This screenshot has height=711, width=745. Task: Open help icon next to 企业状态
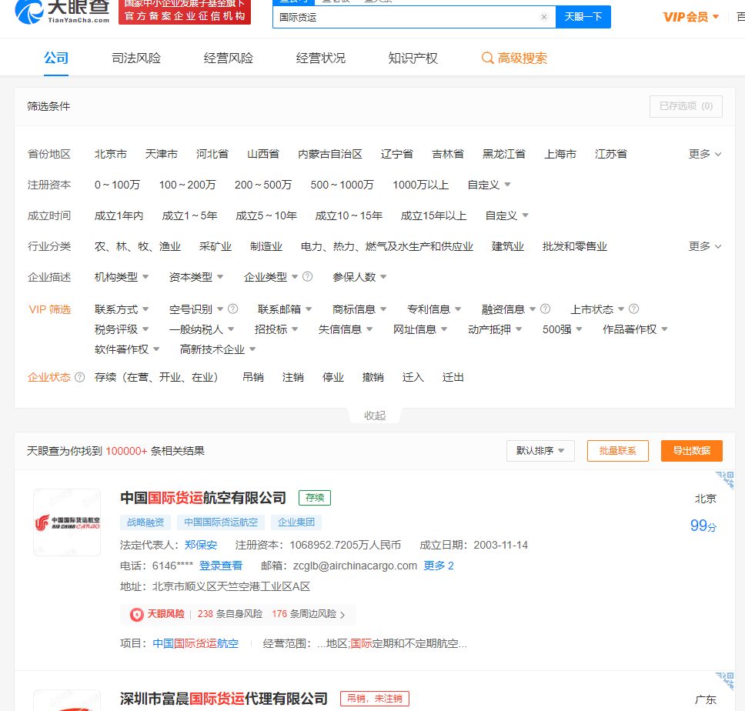[80, 377]
